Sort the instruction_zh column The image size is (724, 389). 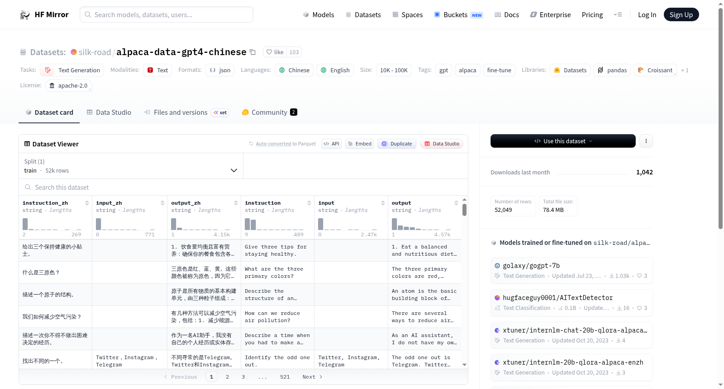pos(87,203)
